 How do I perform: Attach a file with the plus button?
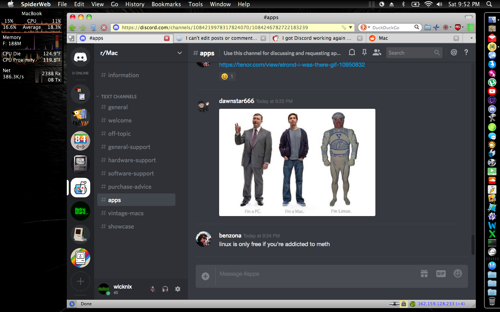205,276
